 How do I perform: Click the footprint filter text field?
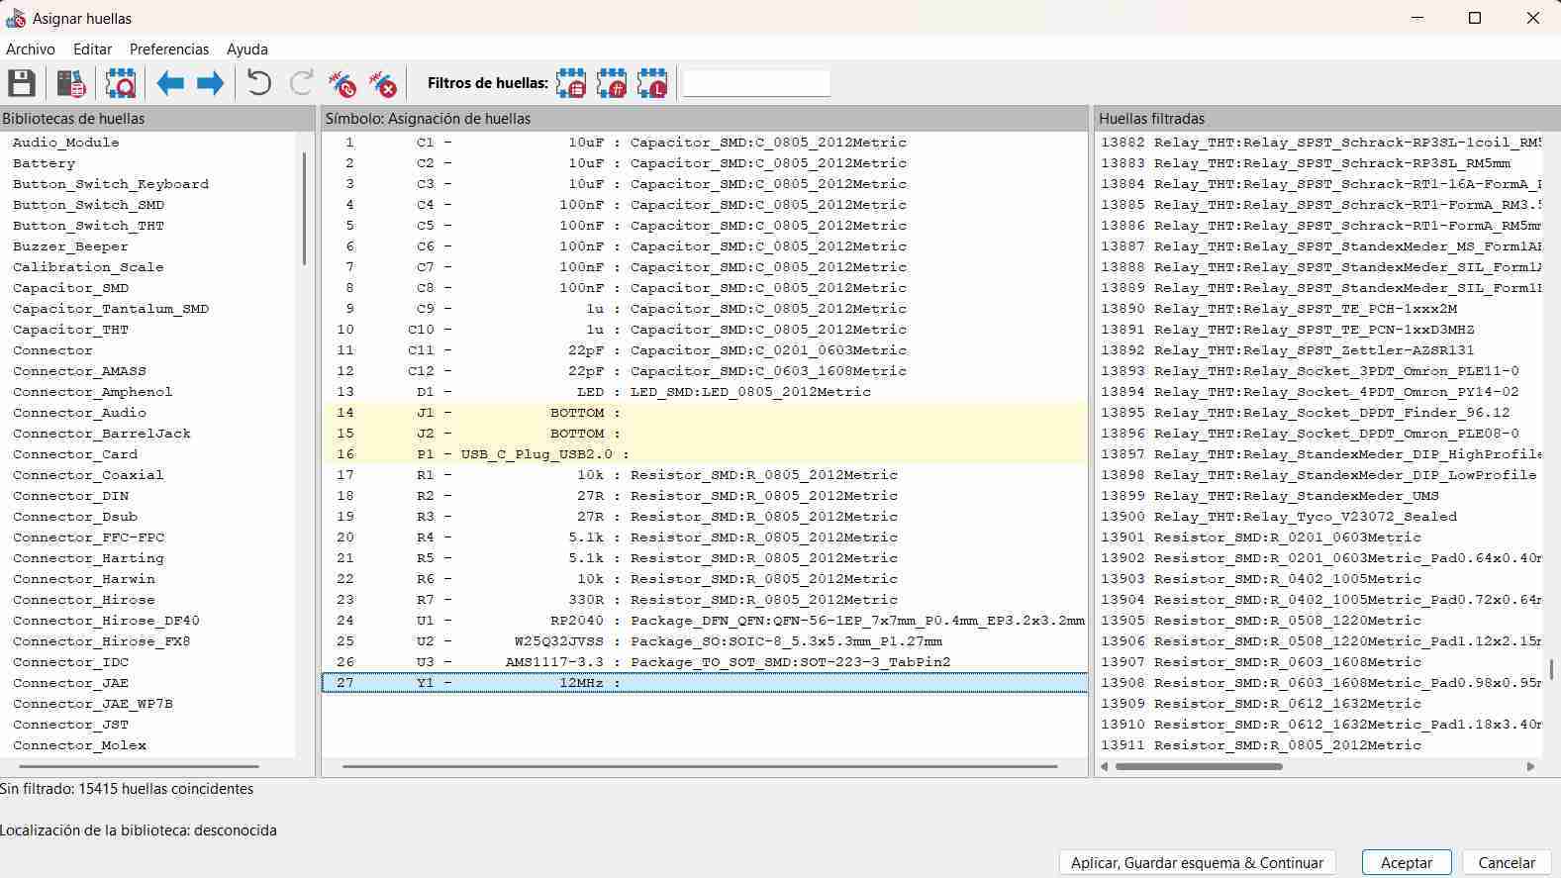click(756, 83)
